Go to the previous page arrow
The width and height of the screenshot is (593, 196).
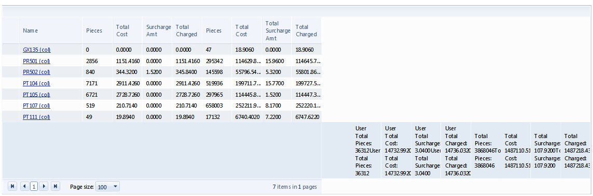click(24, 186)
